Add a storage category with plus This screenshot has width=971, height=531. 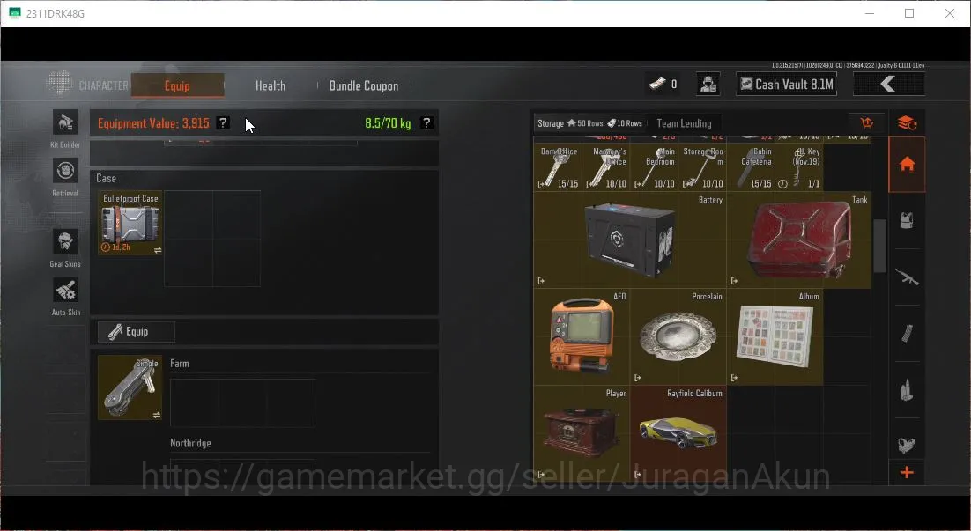(908, 473)
